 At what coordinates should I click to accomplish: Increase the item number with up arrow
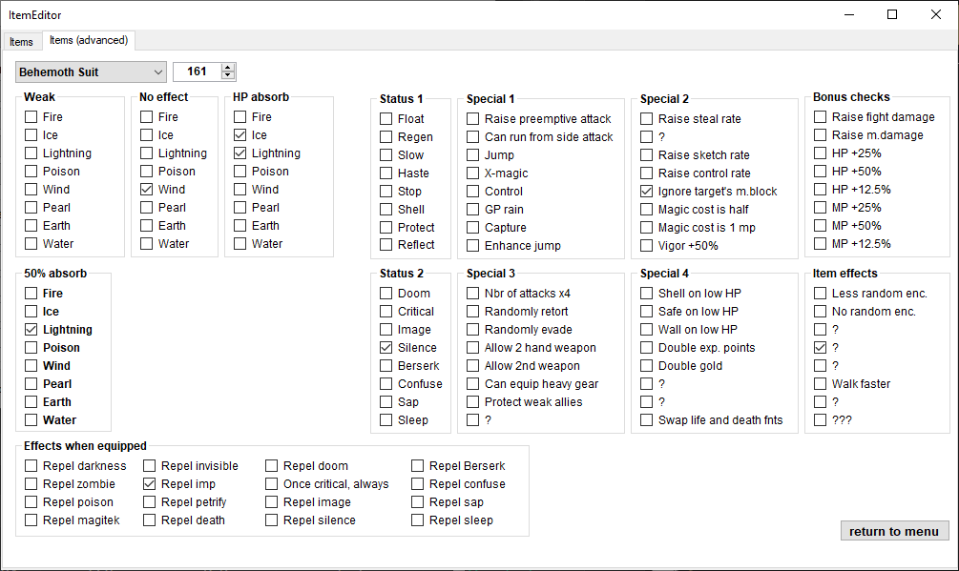[x=228, y=68]
